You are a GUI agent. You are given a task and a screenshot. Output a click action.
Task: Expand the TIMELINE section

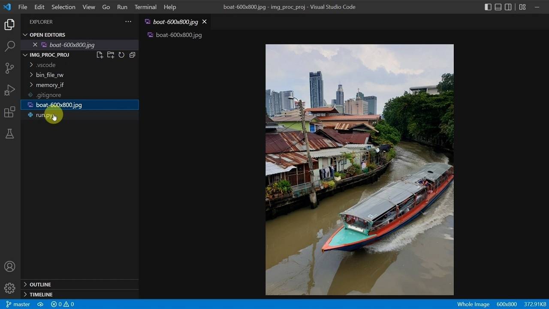pyautogui.click(x=80, y=294)
